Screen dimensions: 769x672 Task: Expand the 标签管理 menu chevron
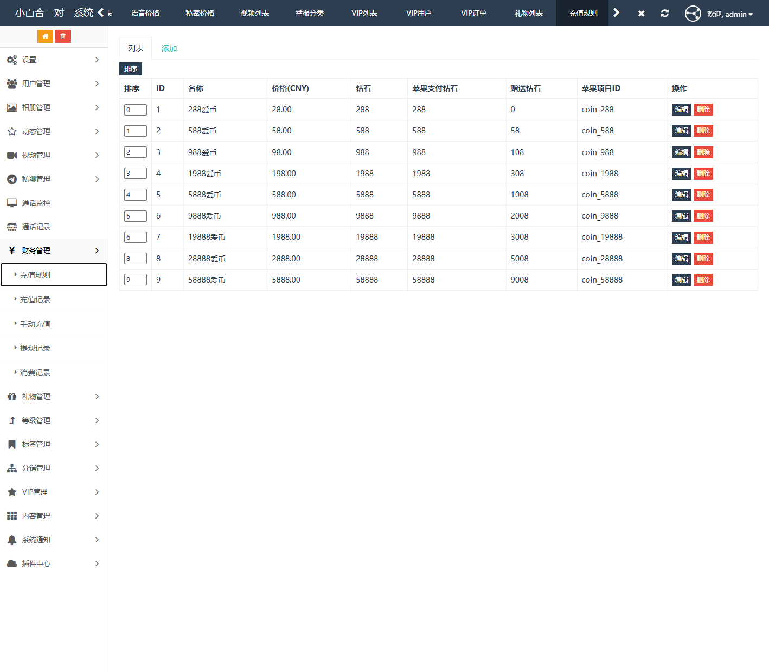click(x=97, y=444)
